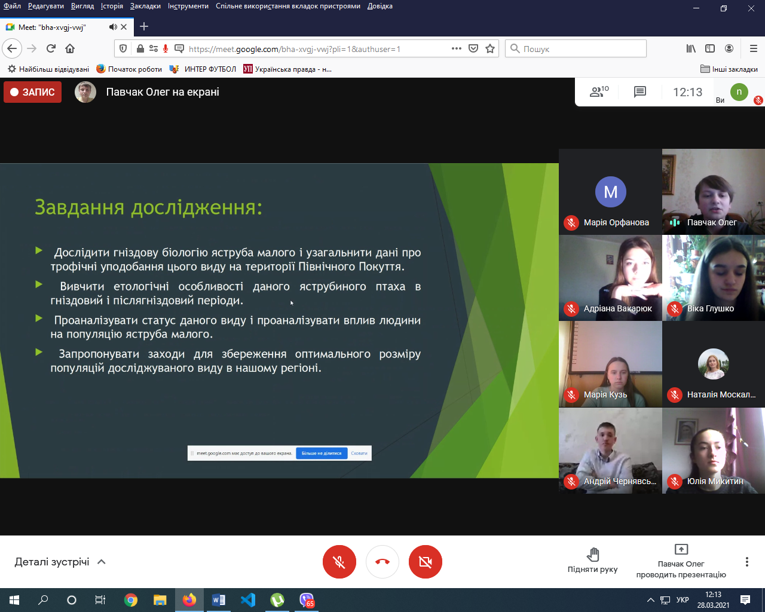765x612 pixels.
Task: Open Viber from the taskbar
Action: [x=307, y=600]
